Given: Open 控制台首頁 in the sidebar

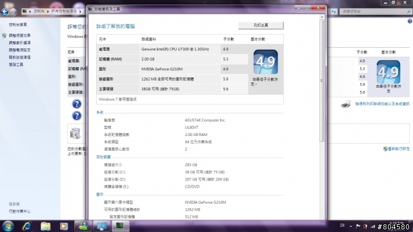Looking at the screenshot, I should point(17,24).
